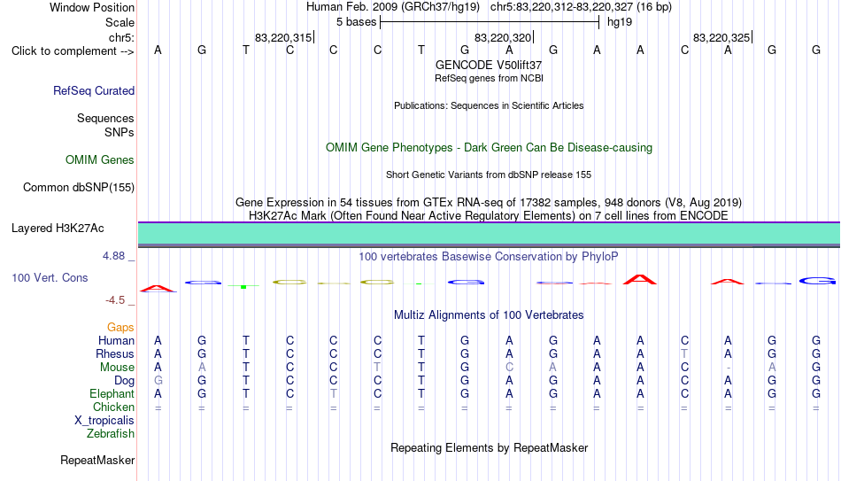Click the position text chr5:83,220,312-83,220,327 (16 bp)

point(581,7)
